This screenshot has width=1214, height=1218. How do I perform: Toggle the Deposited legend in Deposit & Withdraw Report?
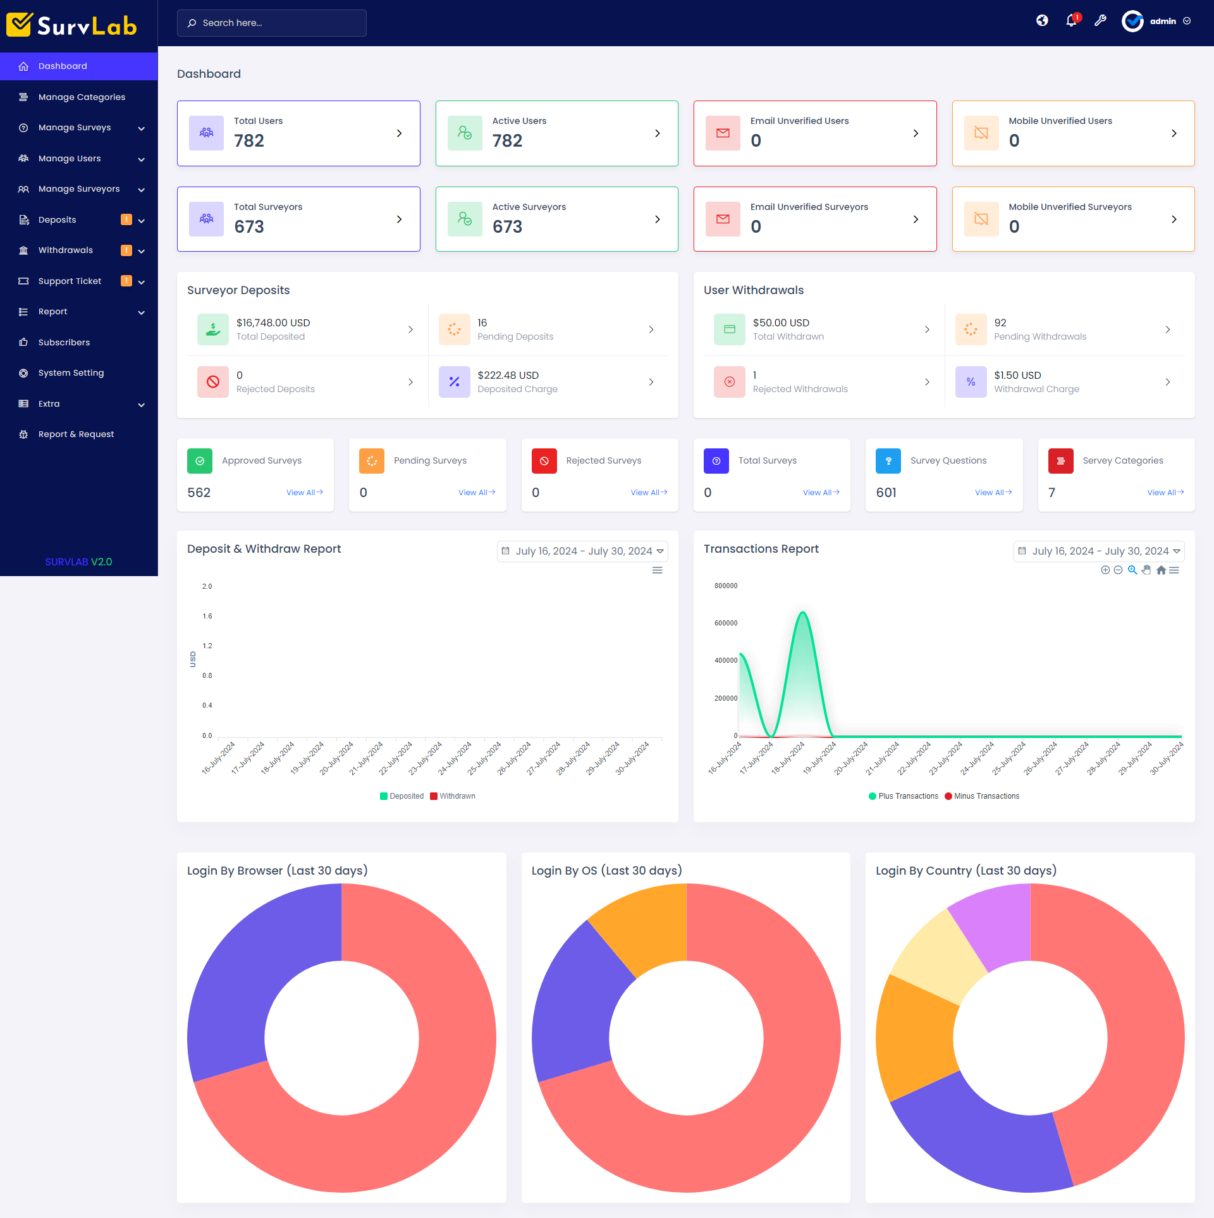coord(402,796)
